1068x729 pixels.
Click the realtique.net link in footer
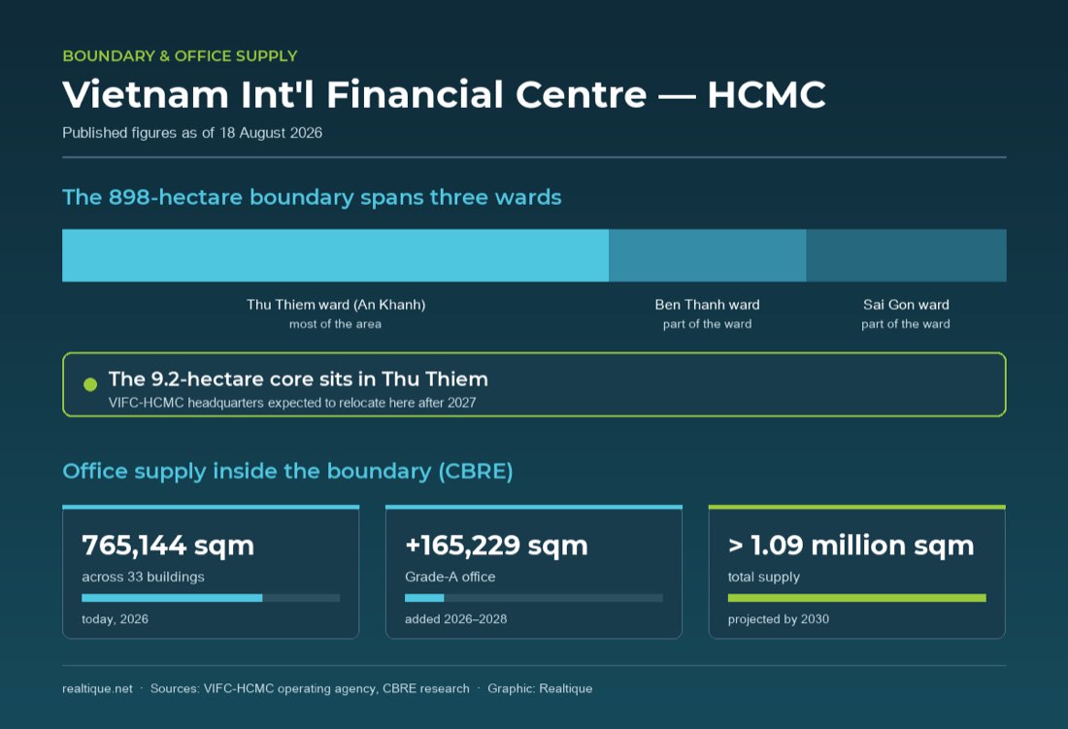coord(97,688)
